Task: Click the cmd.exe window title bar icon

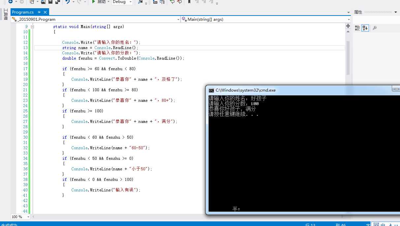Action: 211,90
